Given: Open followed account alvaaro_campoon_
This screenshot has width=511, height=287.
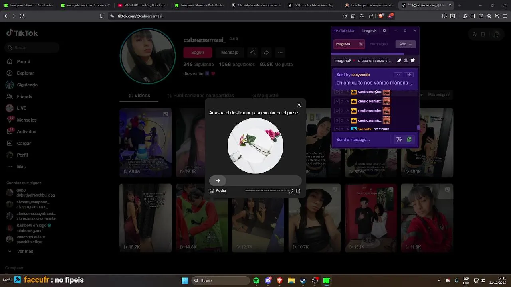Looking at the screenshot, I should click(x=30, y=204).
